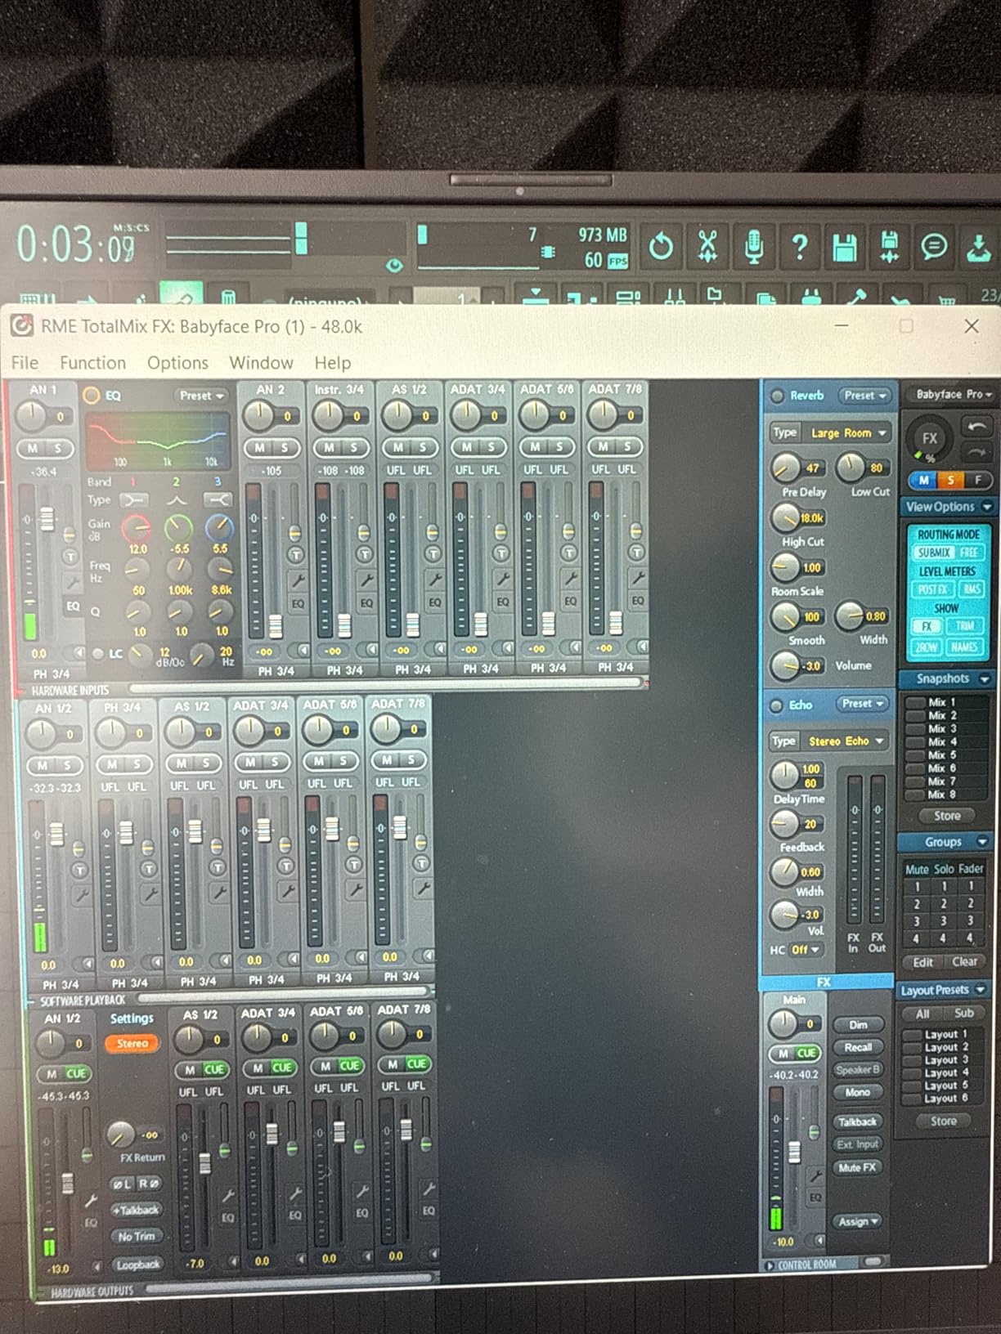Select the EQ band 1 filter type icon

point(135,499)
